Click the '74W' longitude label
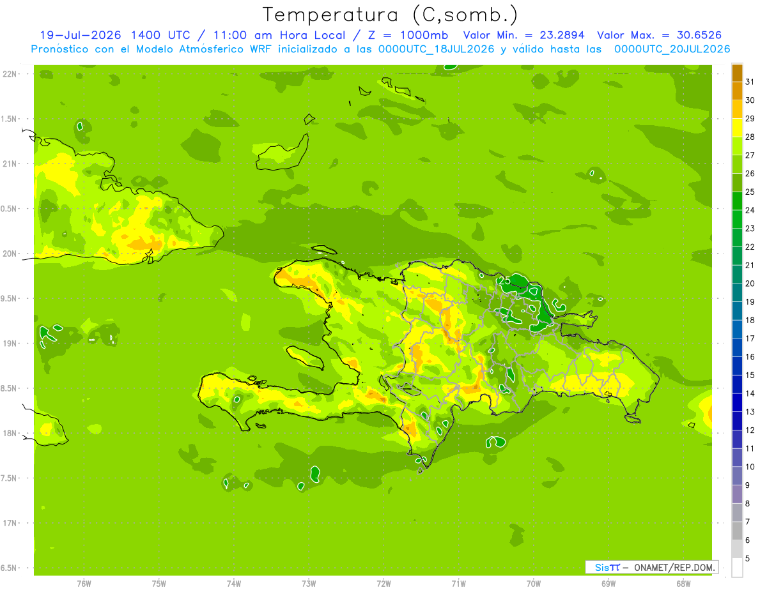This screenshot has height=592, width=767. (234, 584)
